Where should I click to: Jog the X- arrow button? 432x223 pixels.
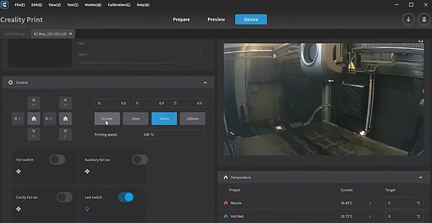tap(18, 119)
